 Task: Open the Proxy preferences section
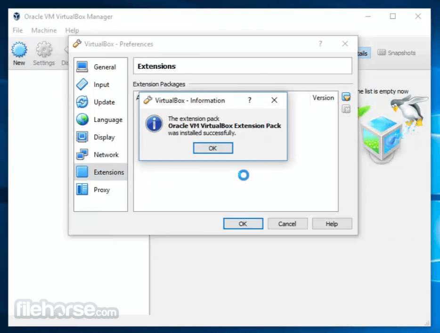100,190
